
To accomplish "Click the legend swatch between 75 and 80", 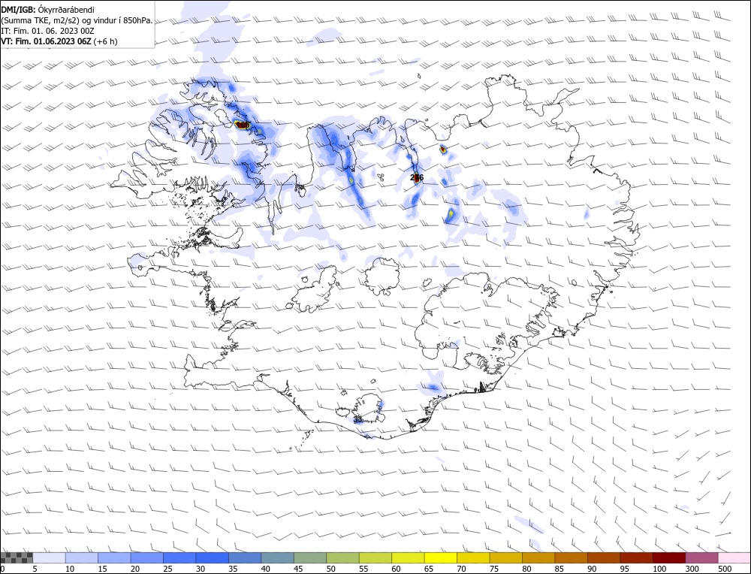I will 505,557.
